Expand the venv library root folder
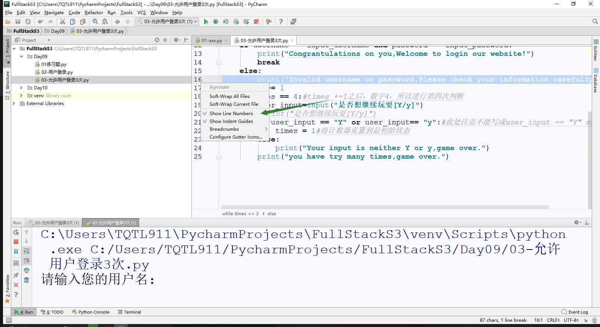The height and width of the screenshot is (327, 600). click(x=21, y=95)
